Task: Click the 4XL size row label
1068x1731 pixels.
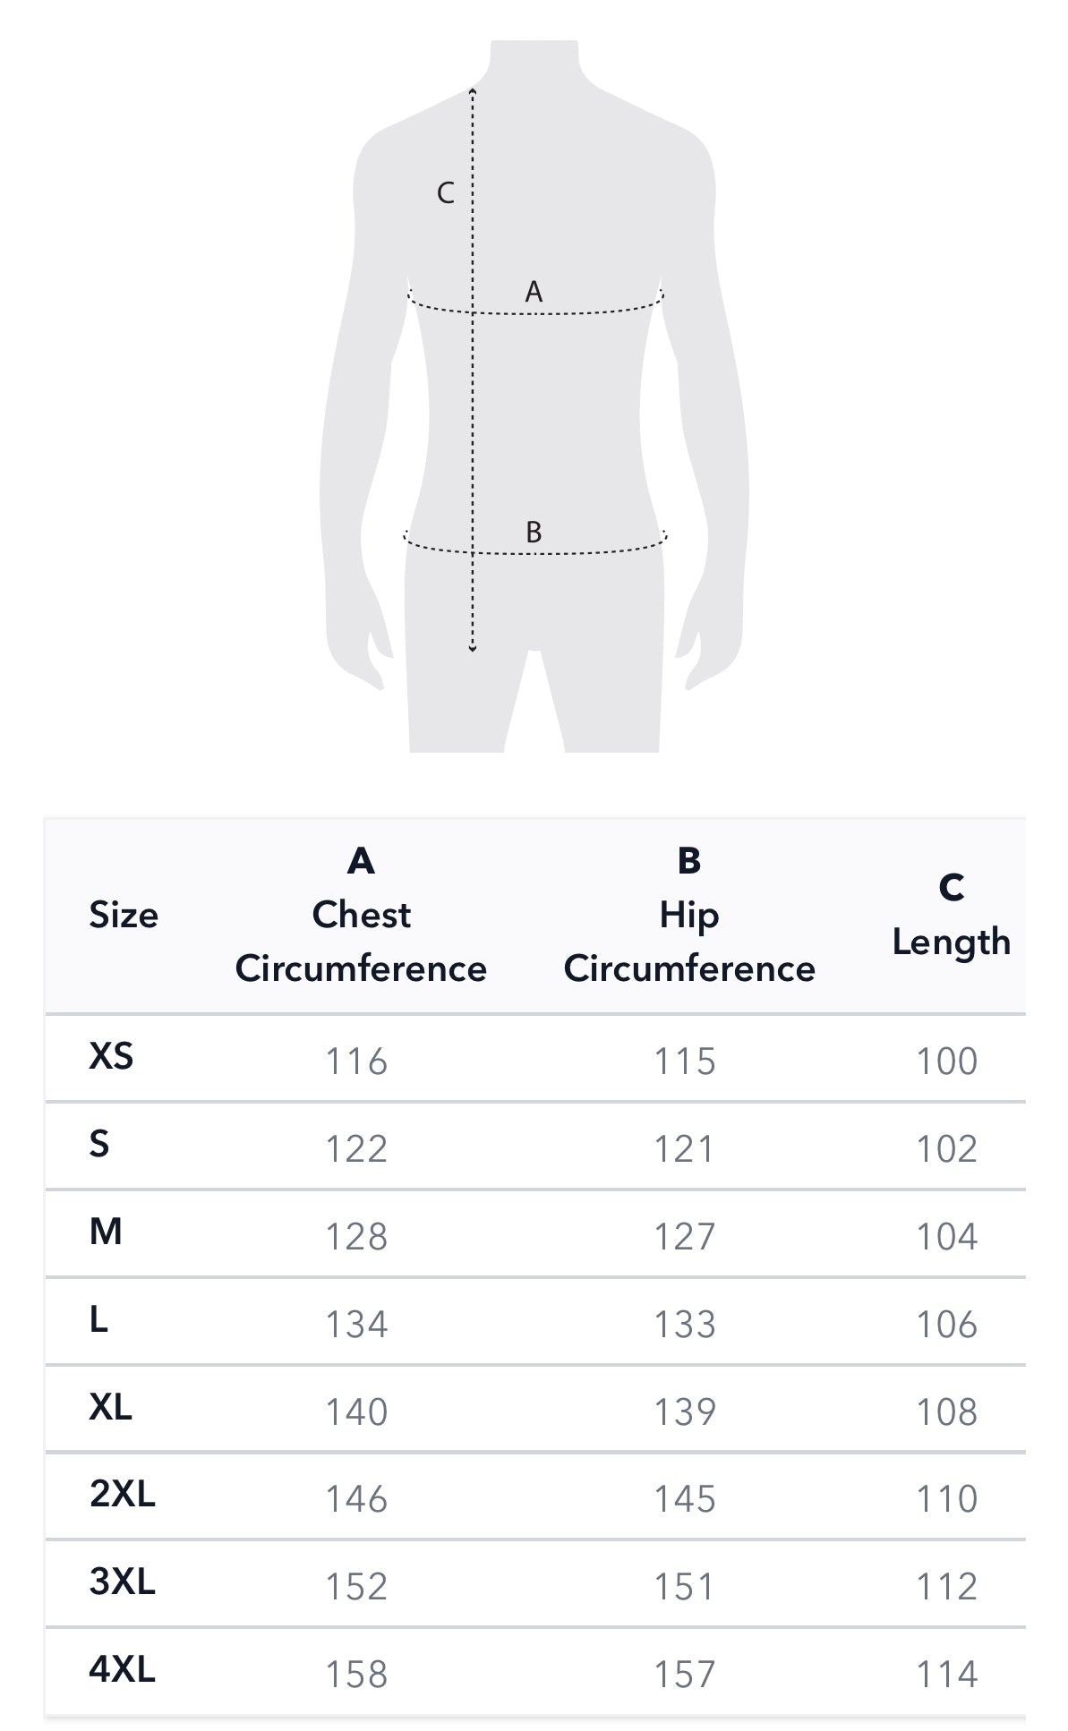Action: (123, 1670)
